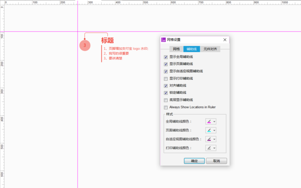Screen dimensions: 301x188
Task: Click the purple adaptive view guide color pen
Action: (x=209, y=139)
